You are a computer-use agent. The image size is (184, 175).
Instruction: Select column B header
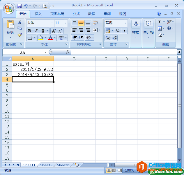[75, 59]
